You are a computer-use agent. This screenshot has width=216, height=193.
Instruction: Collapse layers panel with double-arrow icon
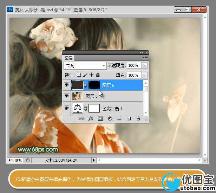(142, 52)
